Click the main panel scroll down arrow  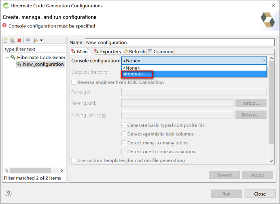point(271,161)
